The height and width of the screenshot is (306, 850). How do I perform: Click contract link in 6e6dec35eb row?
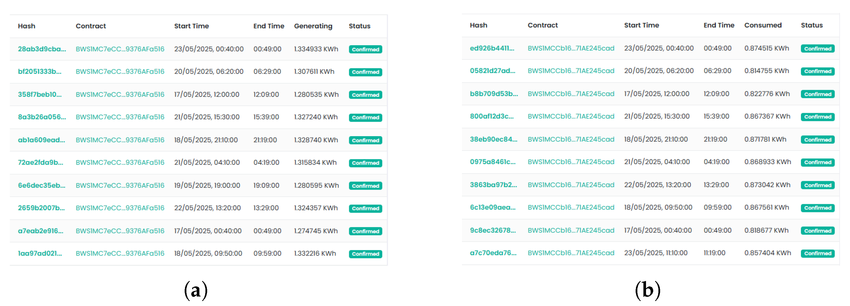click(120, 185)
